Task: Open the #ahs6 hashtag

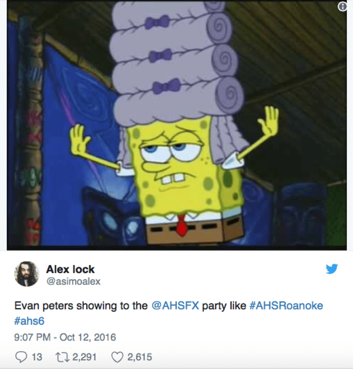Action: [29, 321]
